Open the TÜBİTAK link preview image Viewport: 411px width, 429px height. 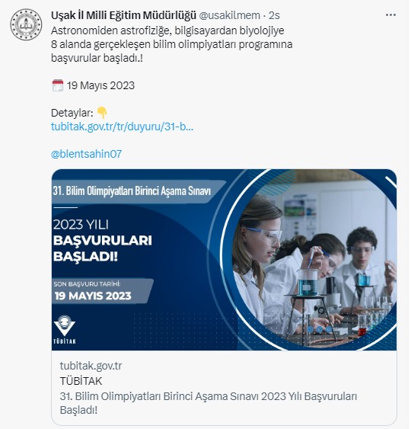point(224,260)
